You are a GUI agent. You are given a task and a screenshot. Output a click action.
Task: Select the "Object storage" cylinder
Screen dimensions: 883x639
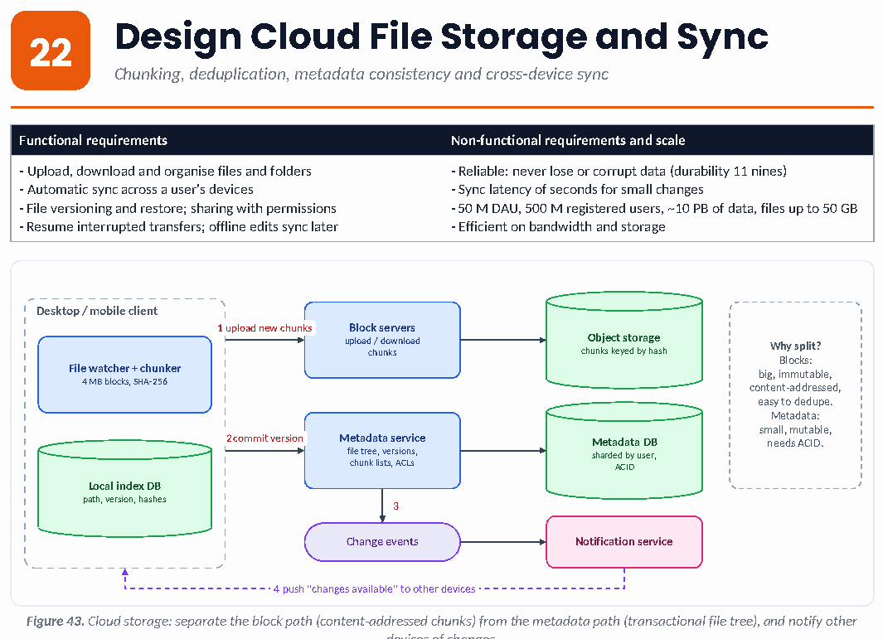tap(624, 340)
